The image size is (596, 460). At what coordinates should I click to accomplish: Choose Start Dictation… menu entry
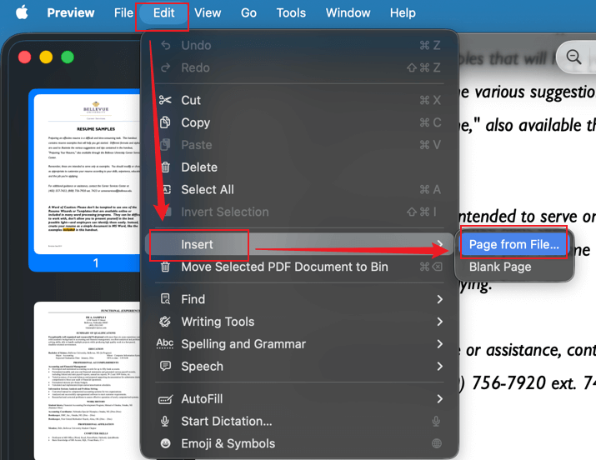[x=299, y=422]
